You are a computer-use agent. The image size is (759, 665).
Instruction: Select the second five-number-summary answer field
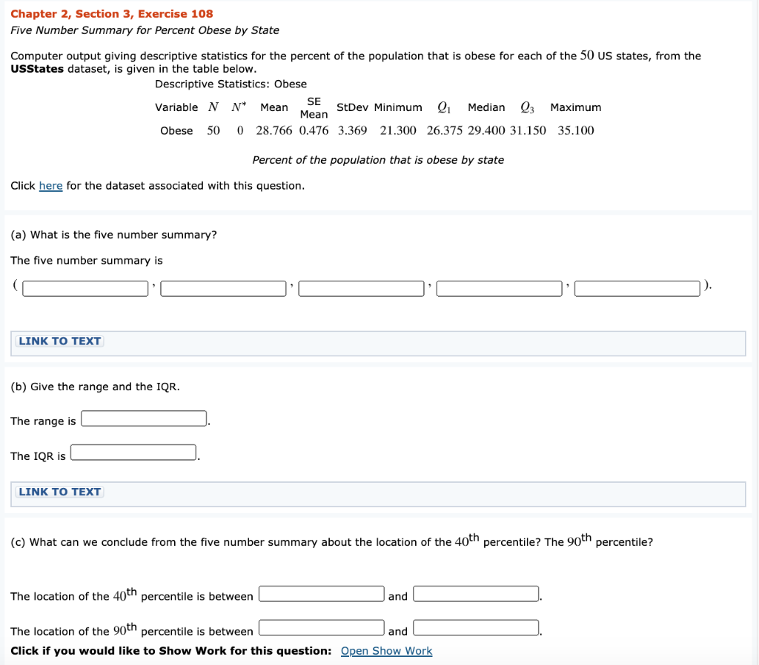[222, 288]
